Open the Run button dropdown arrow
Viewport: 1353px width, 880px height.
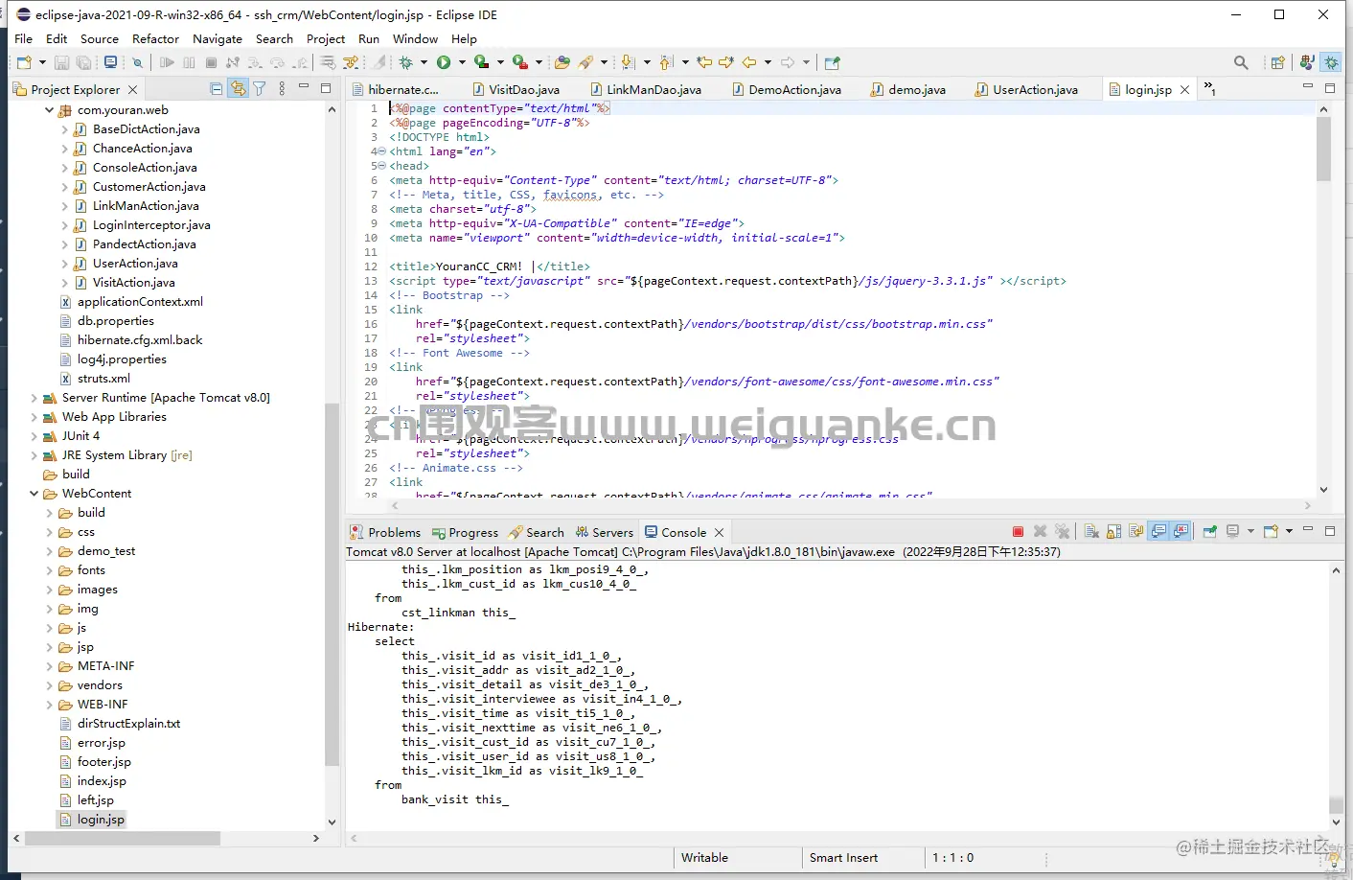(x=462, y=62)
